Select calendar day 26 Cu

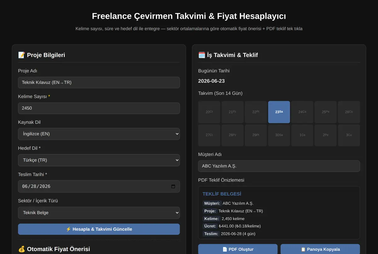pyautogui.click(x=349, y=112)
